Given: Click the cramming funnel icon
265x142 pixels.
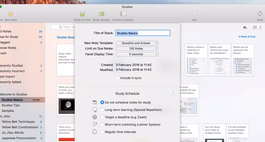Looking at the screenshot, I should (95, 125).
